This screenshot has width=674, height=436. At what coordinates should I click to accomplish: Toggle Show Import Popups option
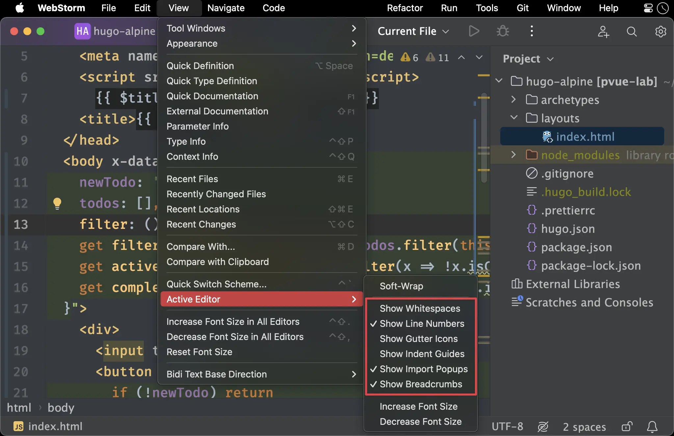pos(424,369)
